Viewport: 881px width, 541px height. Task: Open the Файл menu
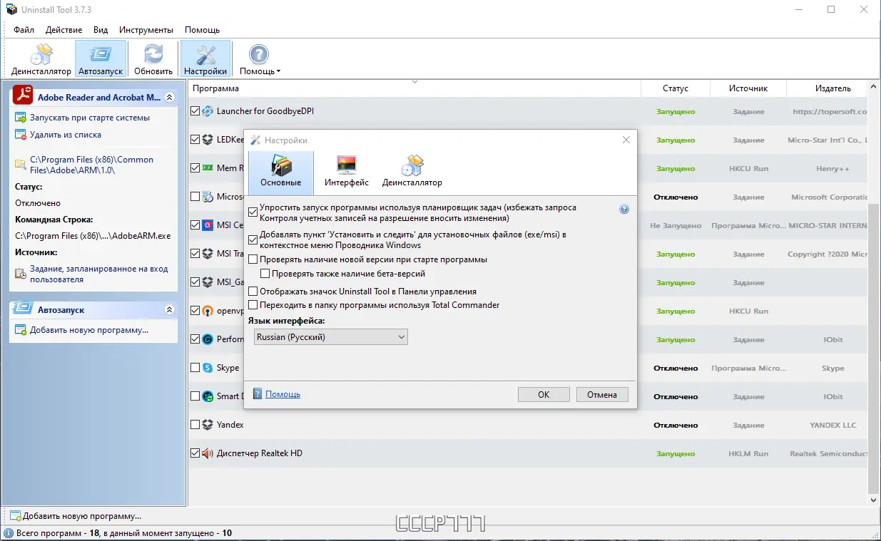pyautogui.click(x=24, y=30)
